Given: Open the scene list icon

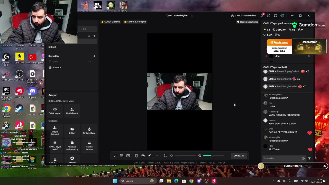Looking at the screenshot, I should pos(89,36).
